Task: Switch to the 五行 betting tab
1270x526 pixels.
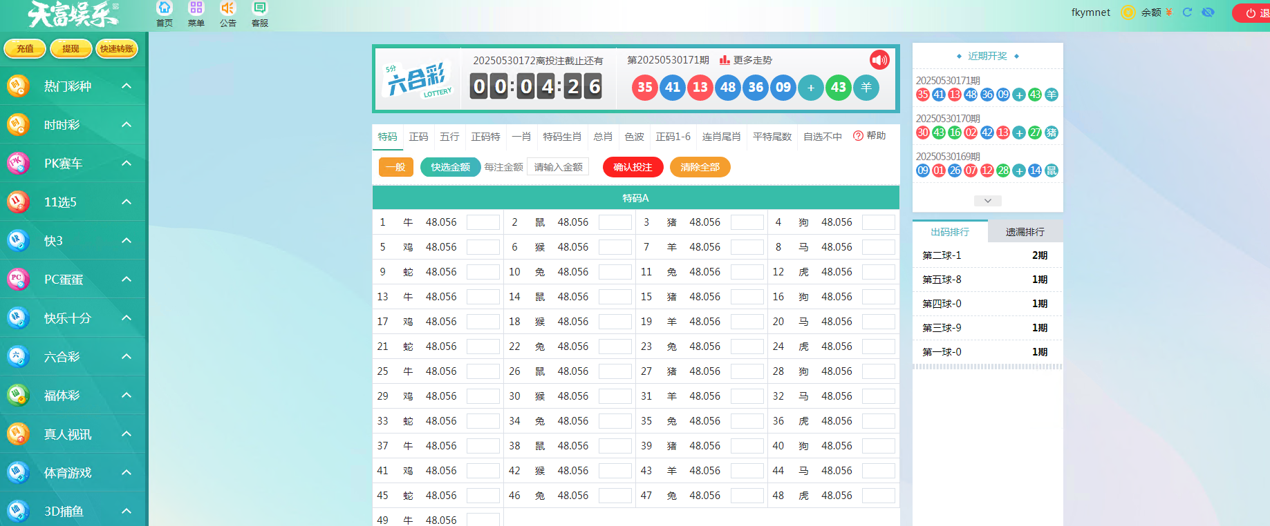Action: tap(449, 137)
